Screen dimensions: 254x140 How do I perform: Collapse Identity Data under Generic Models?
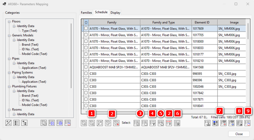coord(14,40)
